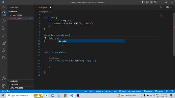The image size is (175, 98).
Task: Open the Search view icon
Action: coord(4,21)
